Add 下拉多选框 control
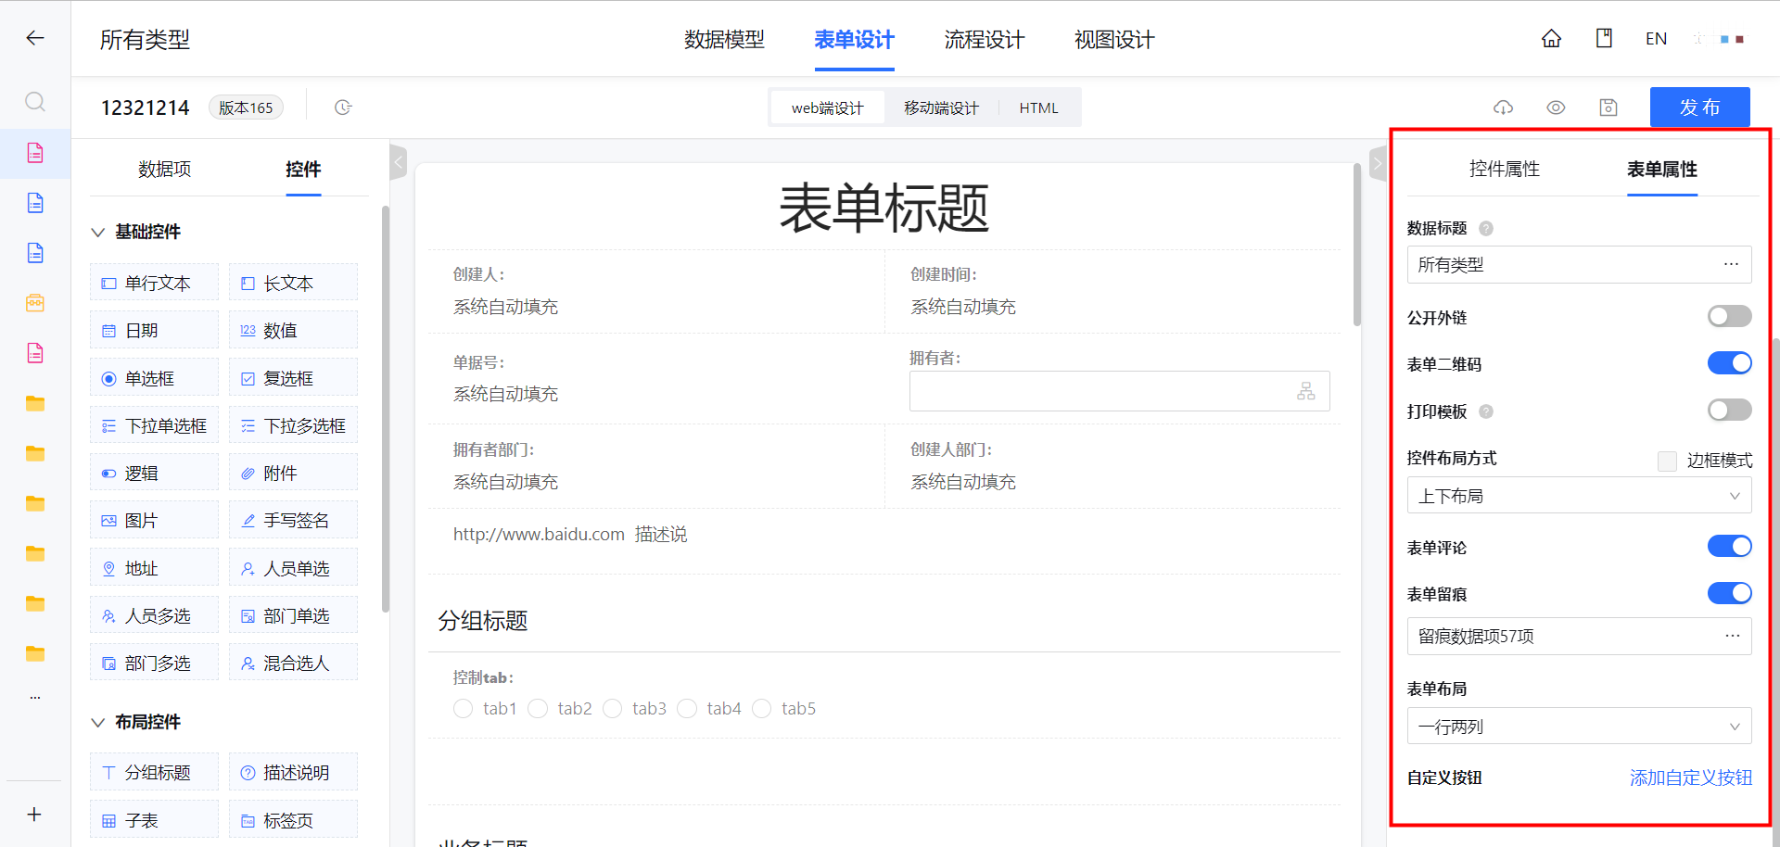 click(x=293, y=425)
